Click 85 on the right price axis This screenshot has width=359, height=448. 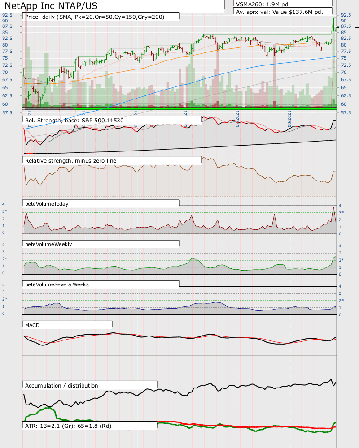coord(344,32)
